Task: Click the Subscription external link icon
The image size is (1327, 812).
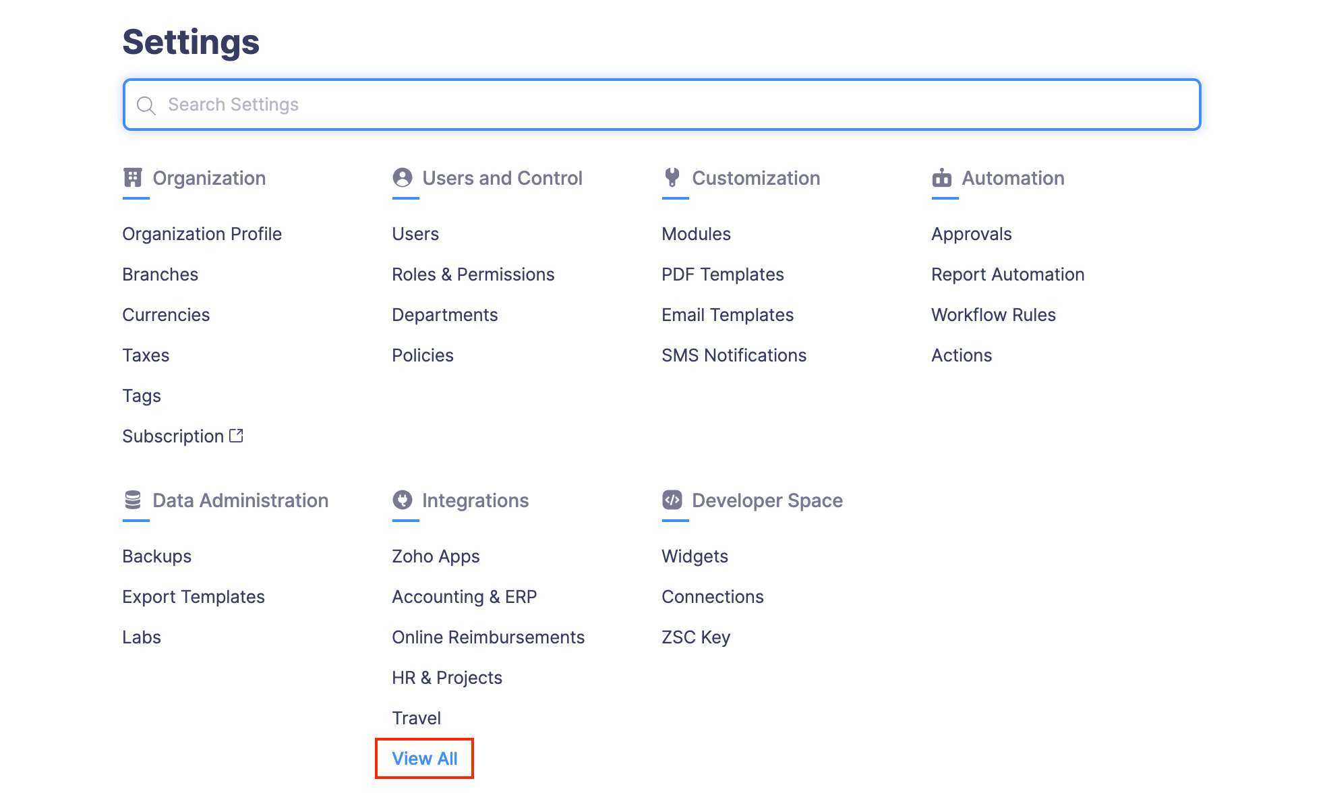Action: pyautogui.click(x=237, y=436)
